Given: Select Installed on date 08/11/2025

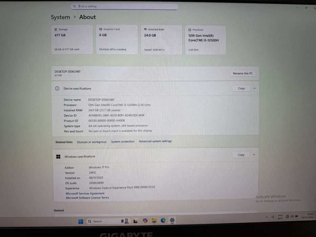Looking at the screenshot, I should (96, 177).
